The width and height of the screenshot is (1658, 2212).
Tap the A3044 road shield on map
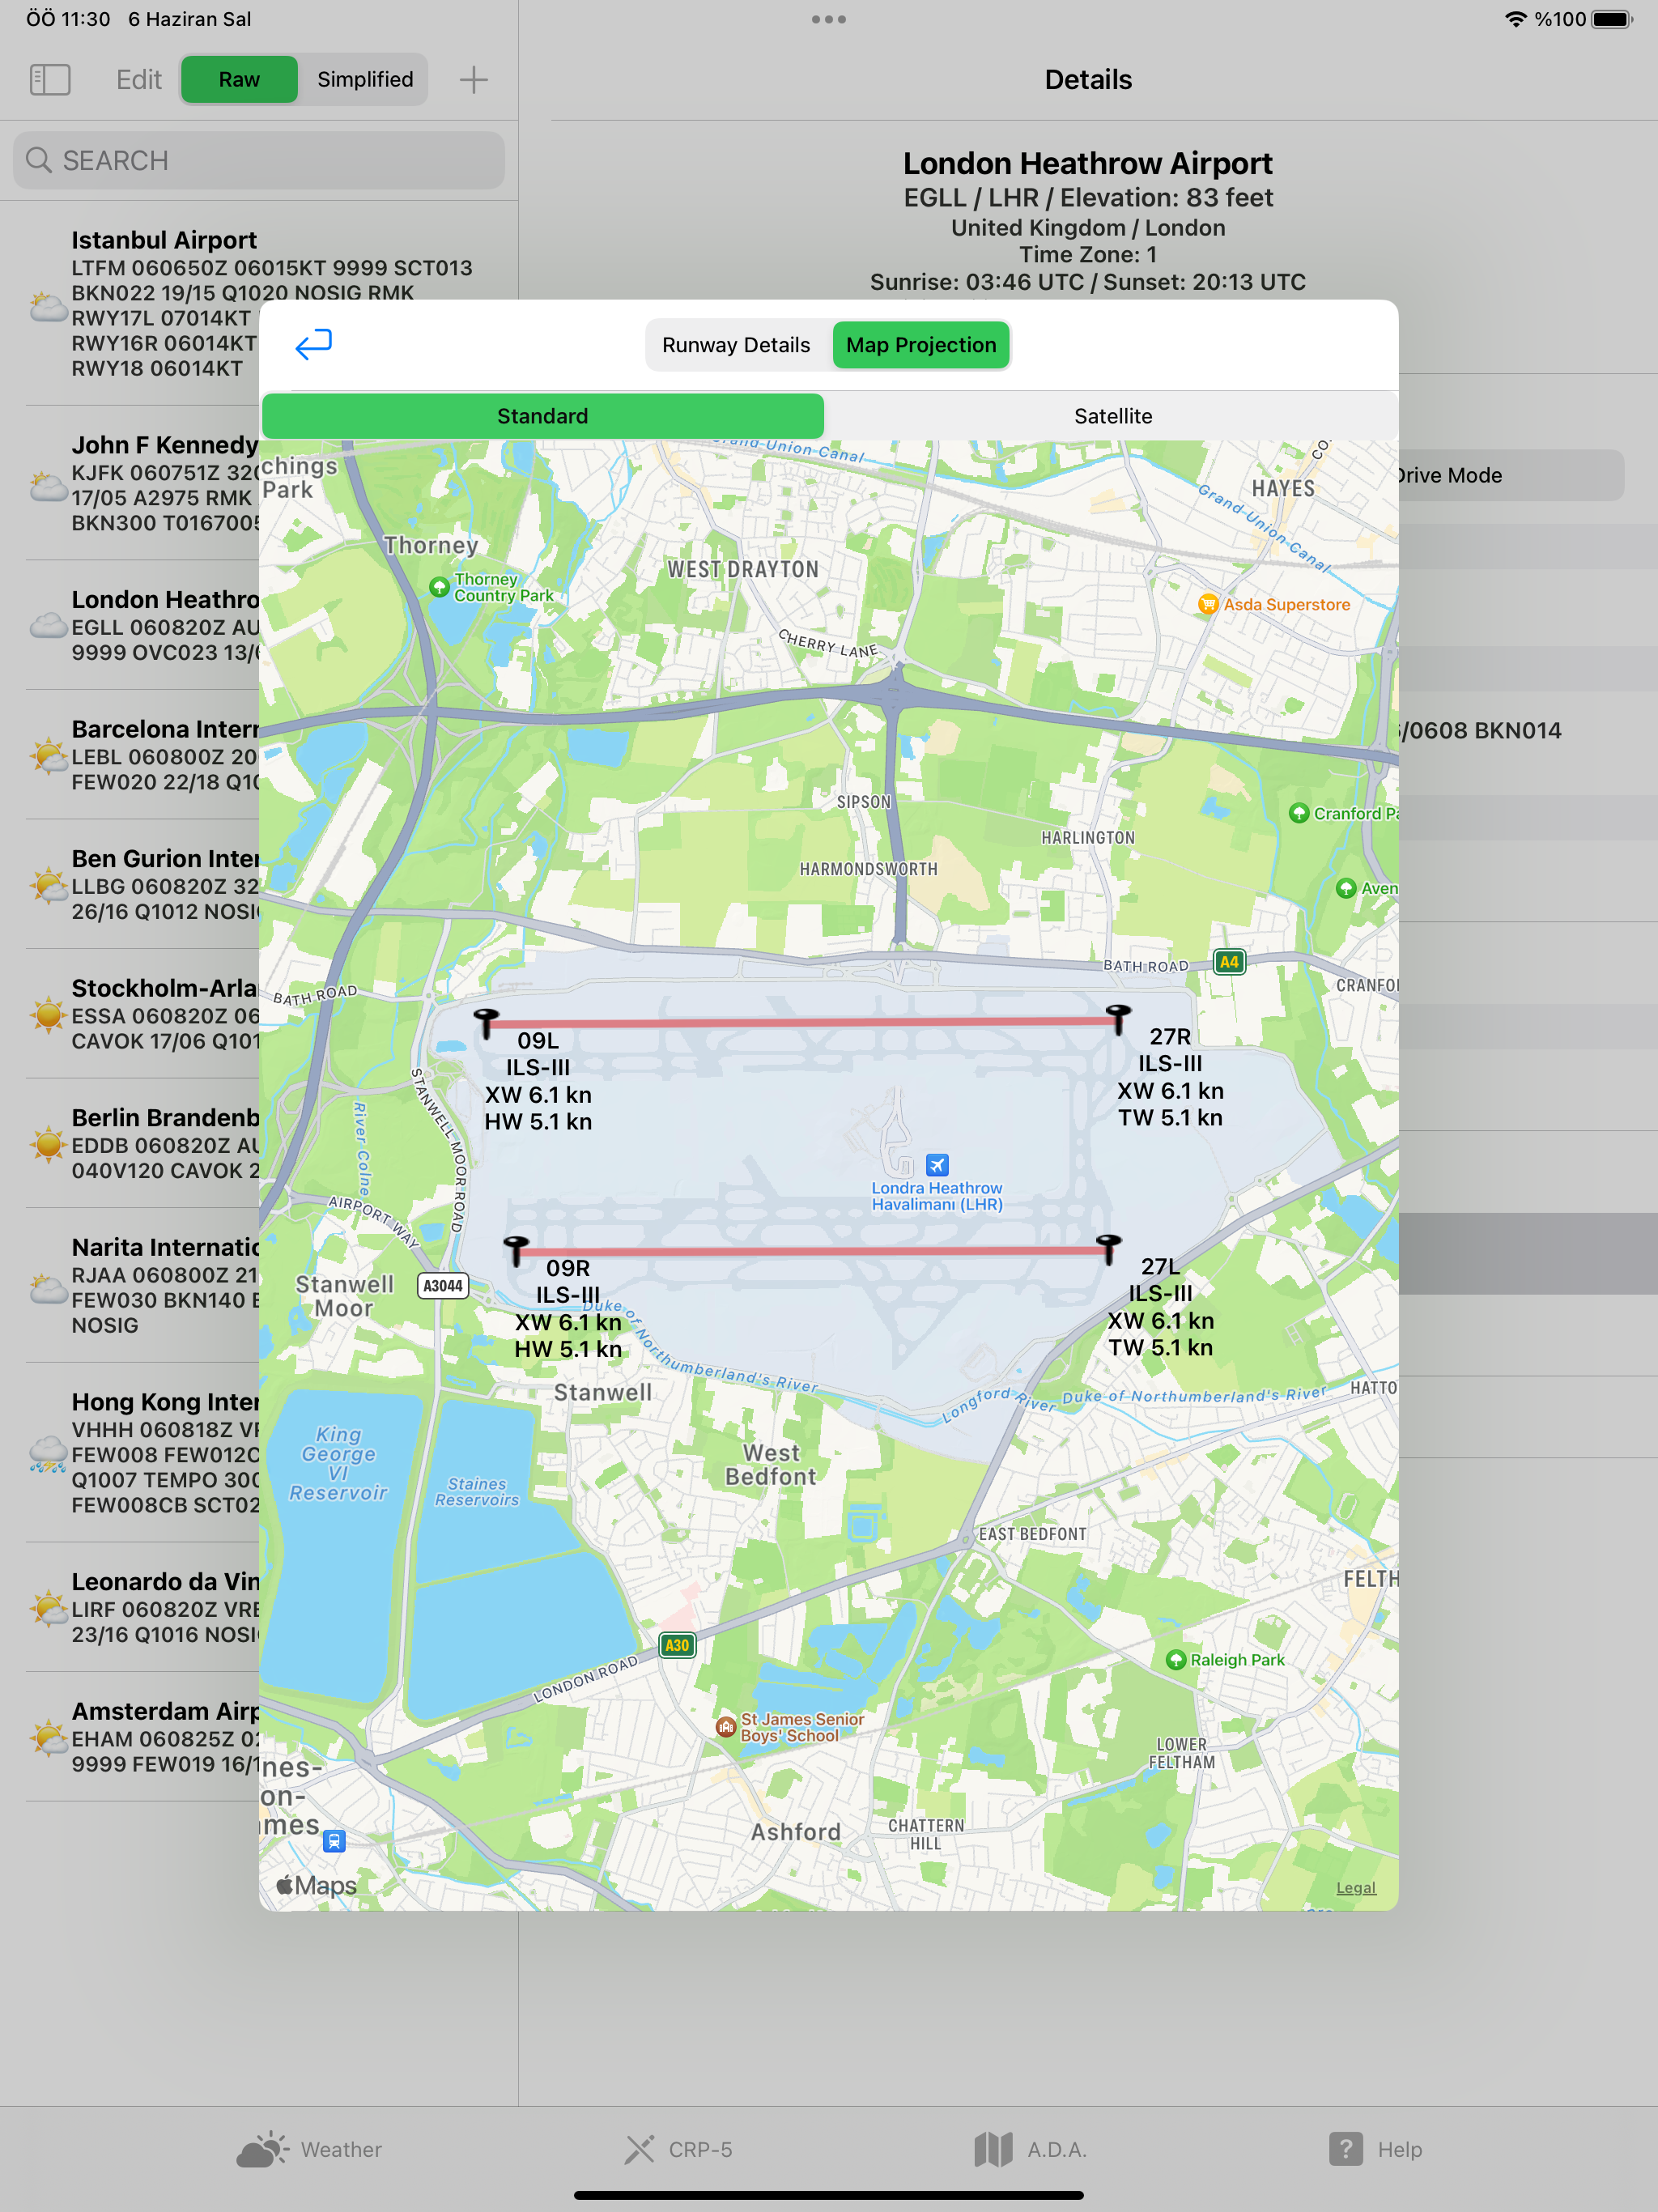443,1286
